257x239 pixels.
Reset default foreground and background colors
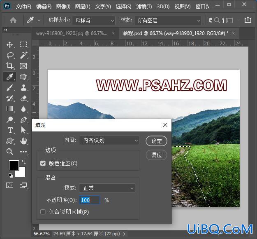(11, 176)
